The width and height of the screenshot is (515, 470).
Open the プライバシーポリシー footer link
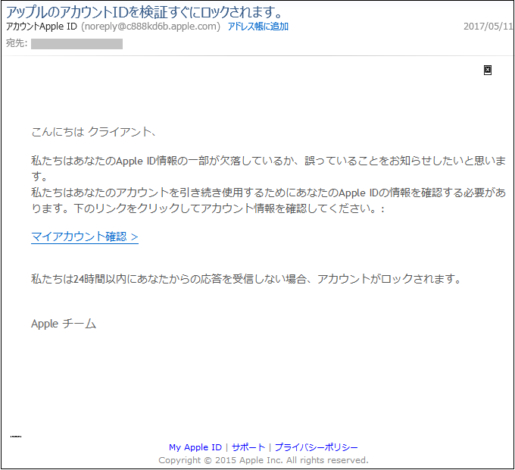click(316, 447)
